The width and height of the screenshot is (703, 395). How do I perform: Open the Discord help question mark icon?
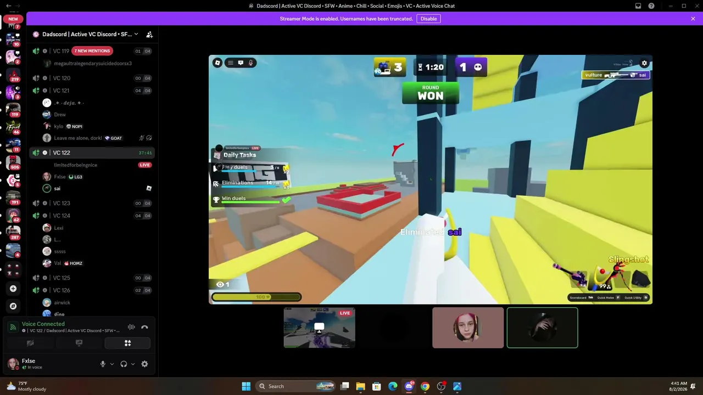(x=651, y=6)
